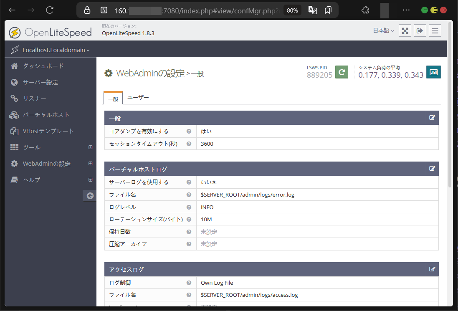Expand the Tools (ツール) menu plus icon

pos(91,147)
